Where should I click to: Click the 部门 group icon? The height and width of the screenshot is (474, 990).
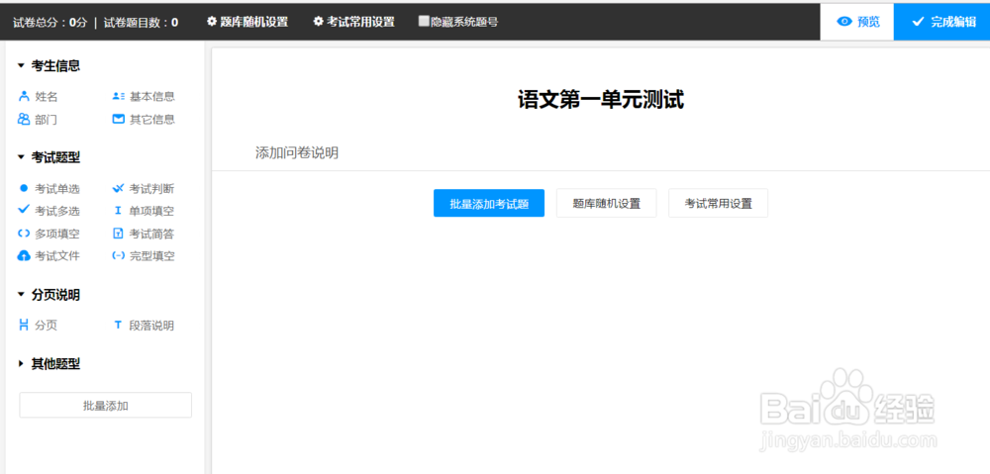[24, 120]
